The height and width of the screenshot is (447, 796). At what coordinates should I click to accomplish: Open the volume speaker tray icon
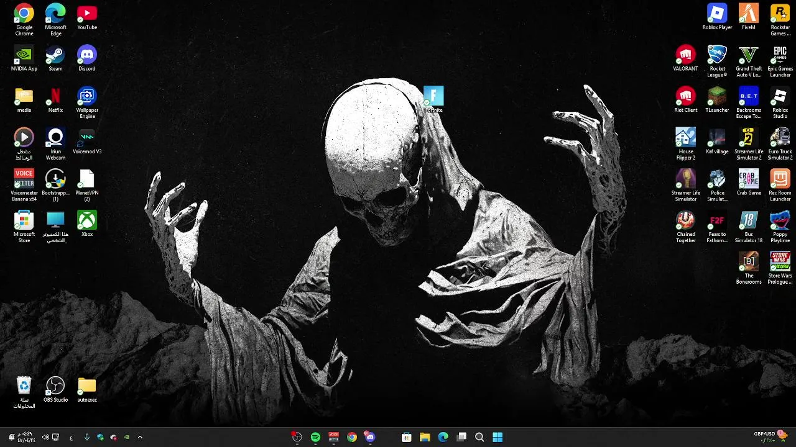pos(45,437)
